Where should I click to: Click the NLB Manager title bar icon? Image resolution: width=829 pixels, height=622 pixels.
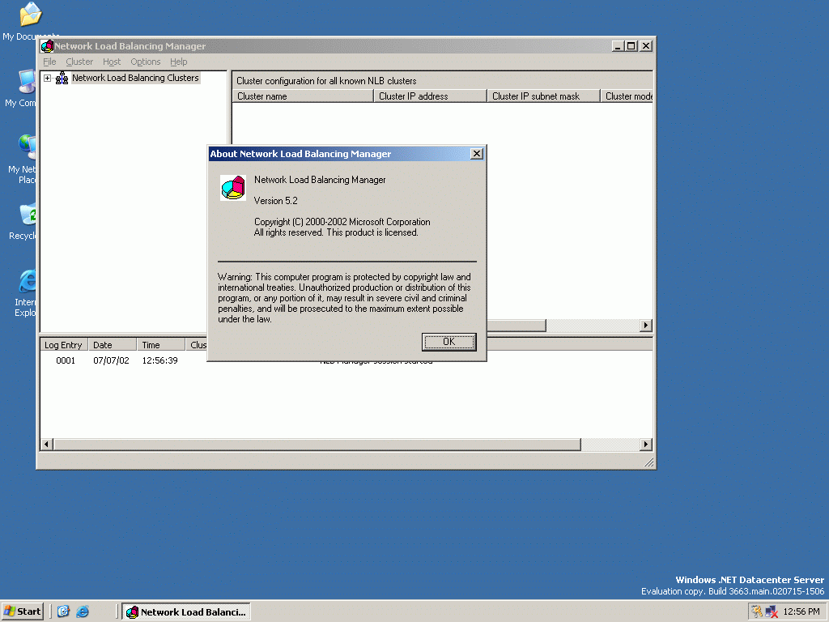point(47,46)
